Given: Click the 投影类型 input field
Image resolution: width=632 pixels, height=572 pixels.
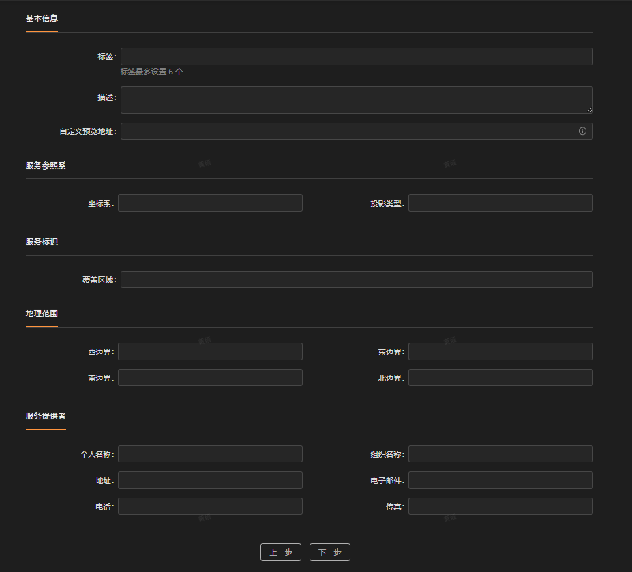Looking at the screenshot, I should (x=500, y=203).
